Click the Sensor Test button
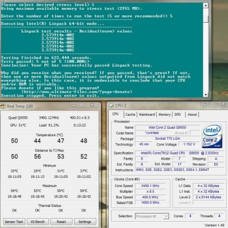The height and width of the screenshot is (228, 228). [x=14, y=222]
